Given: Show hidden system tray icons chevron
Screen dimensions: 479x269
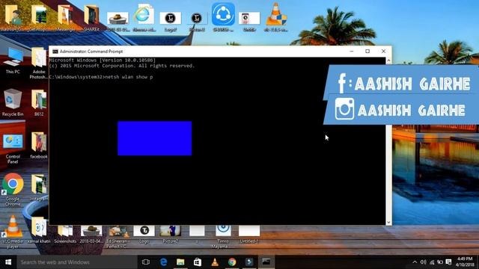Looking at the screenshot, I should pyautogui.click(x=415, y=262).
